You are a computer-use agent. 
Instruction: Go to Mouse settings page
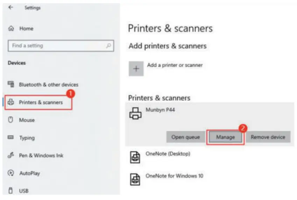(x=27, y=120)
